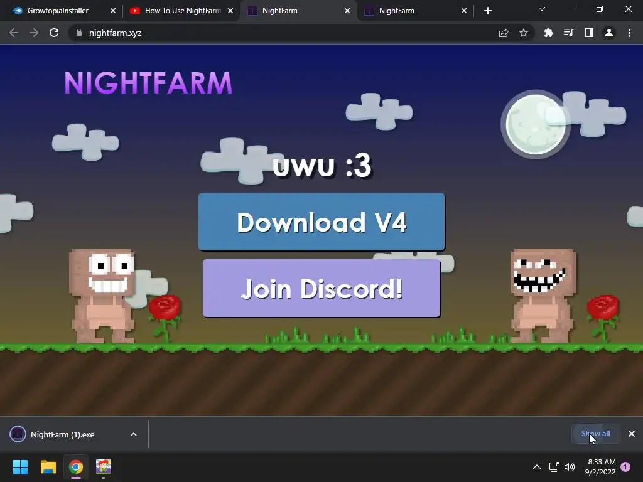Open the network tray icon
This screenshot has width=643, height=482.
pos(554,467)
